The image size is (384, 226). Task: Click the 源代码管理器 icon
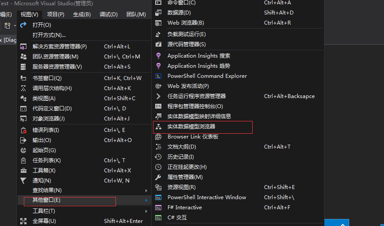point(158,44)
